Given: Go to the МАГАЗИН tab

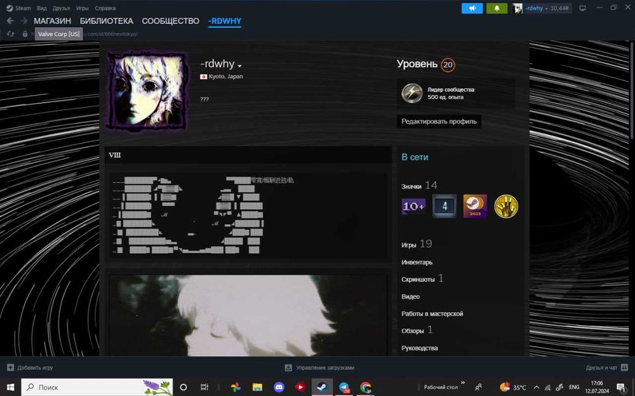Looking at the screenshot, I should click(x=52, y=21).
